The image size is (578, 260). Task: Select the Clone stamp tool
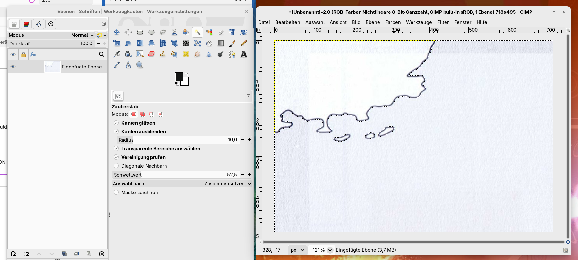click(x=163, y=54)
